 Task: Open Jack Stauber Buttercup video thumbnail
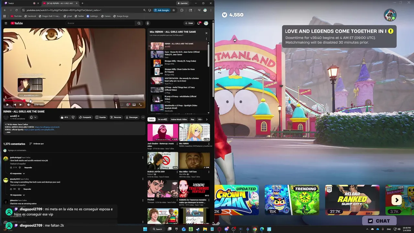click(163, 132)
